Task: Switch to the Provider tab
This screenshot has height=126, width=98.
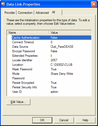Action: click(10, 13)
